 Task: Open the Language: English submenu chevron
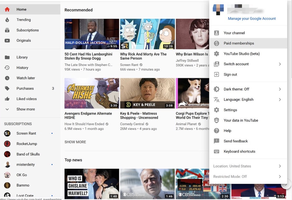tap(280, 100)
